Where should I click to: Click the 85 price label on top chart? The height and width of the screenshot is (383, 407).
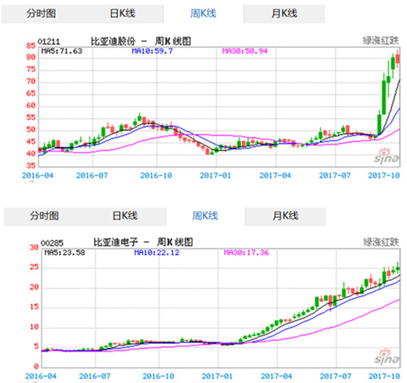(x=31, y=45)
